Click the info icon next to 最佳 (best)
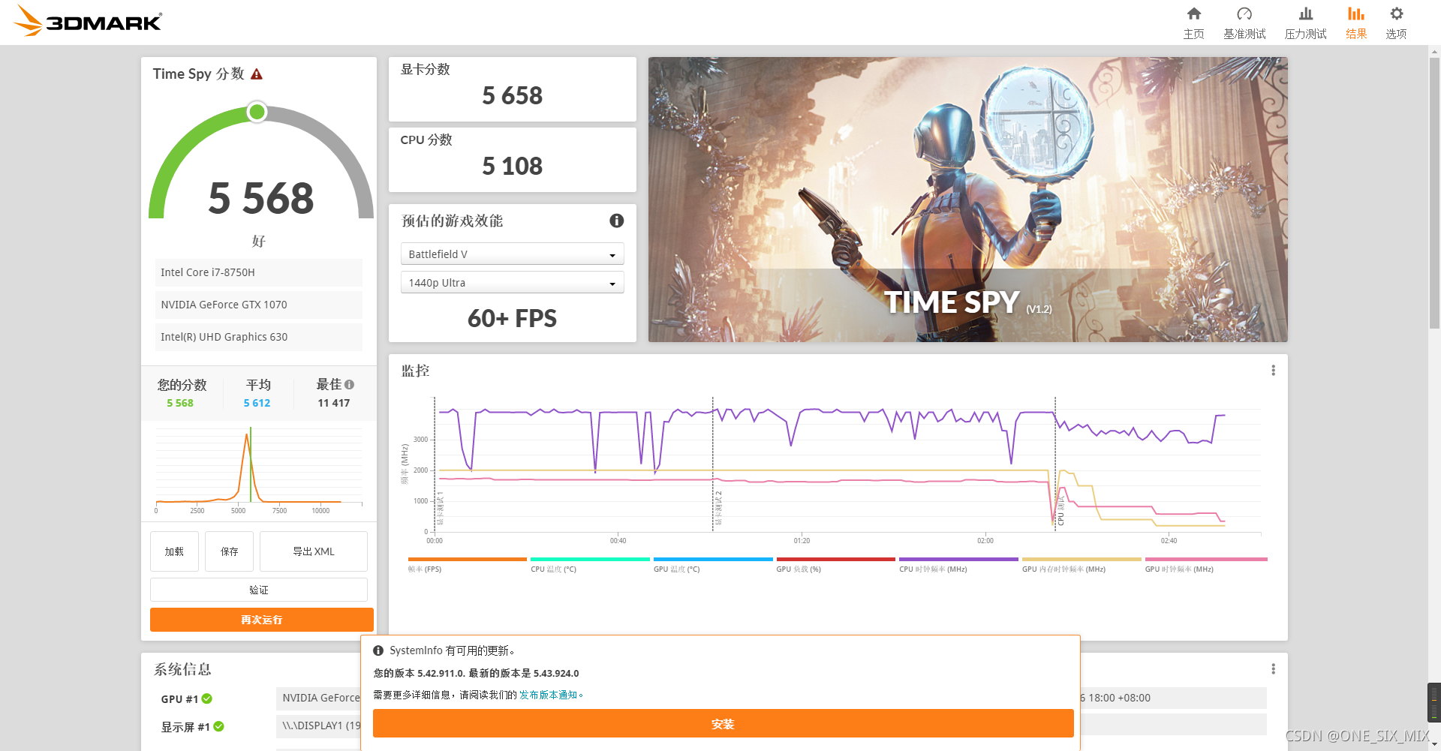1441x751 pixels. 350,385
